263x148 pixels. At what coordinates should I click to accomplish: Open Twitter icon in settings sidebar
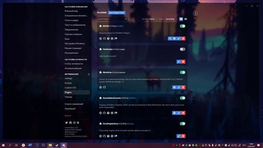pos(67,123)
